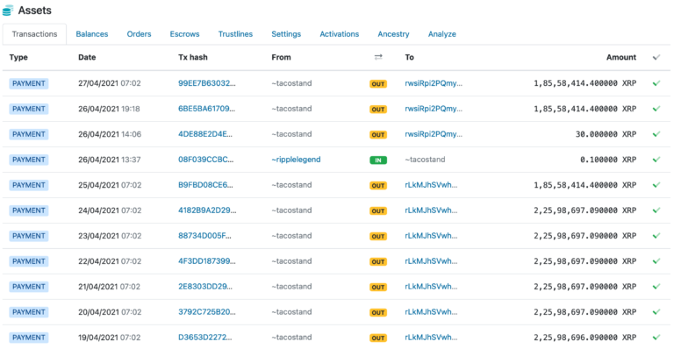
Task: Open transaction hash D3653D2272...
Action: coord(205,338)
